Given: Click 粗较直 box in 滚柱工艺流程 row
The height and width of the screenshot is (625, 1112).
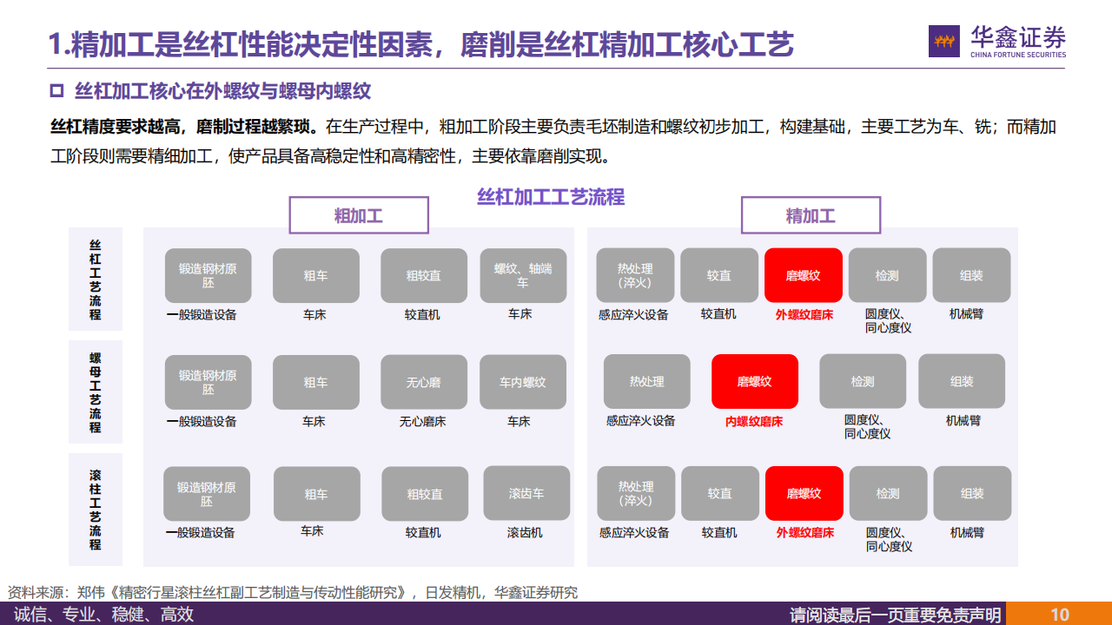Looking at the screenshot, I should click(425, 494).
